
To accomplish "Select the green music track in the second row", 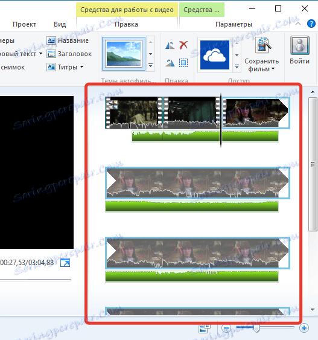I will coord(192,206).
